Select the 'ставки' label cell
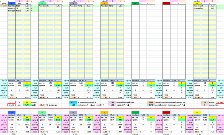This screenshot has height=135, width=224. pos(34,102)
